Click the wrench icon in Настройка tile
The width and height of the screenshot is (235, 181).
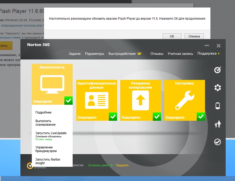pos(185,100)
